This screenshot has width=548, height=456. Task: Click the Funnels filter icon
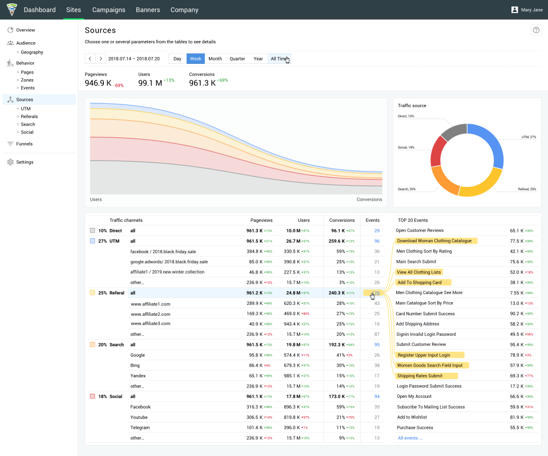10,144
